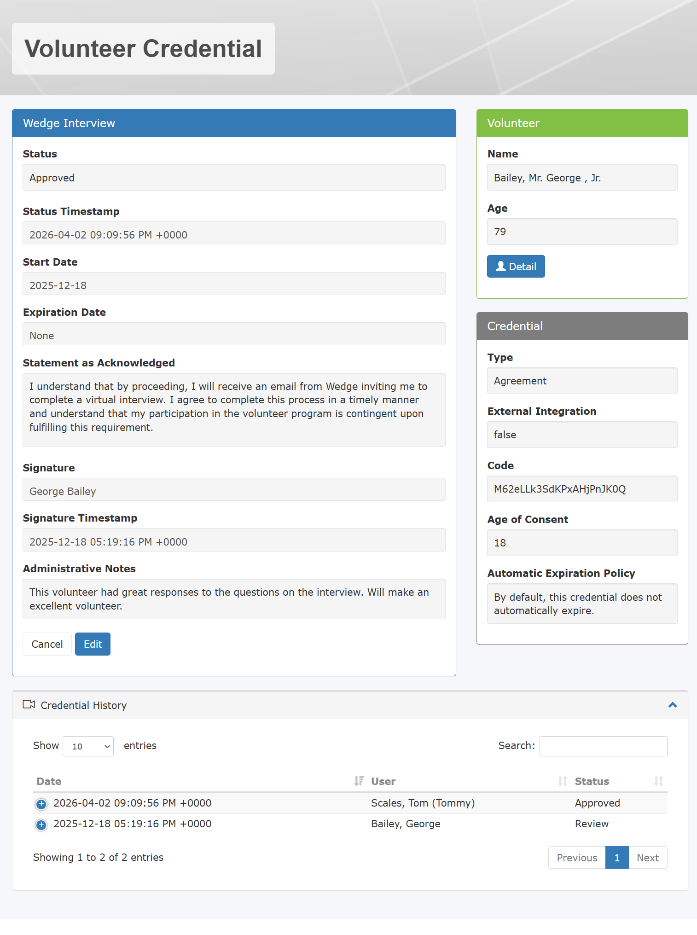
Task: Click the Code field M62eLLk3SdKPxAHjPnJK0Q
Action: coord(582,489)
